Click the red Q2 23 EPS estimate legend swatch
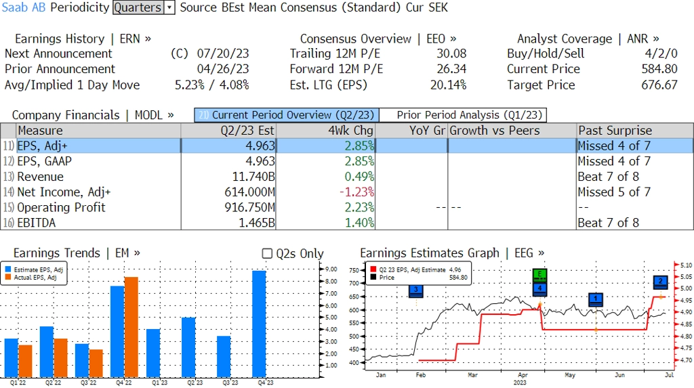694x388 pixels. click(373, 270)
